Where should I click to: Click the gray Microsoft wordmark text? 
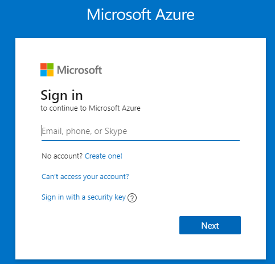pyautogui.click(x=80, y=70)
